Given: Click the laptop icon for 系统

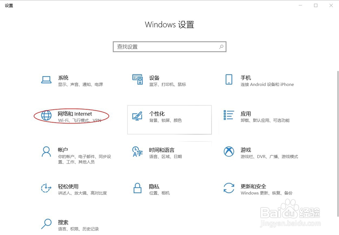Looking at the screenshot, I should click(46, 80).
